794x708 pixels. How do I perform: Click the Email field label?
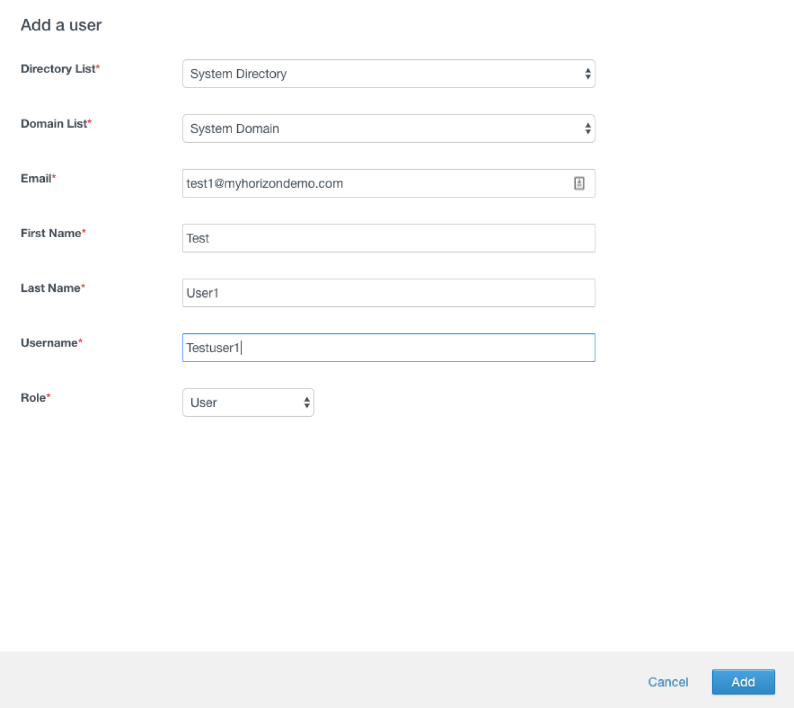click(x=36, y=178)
